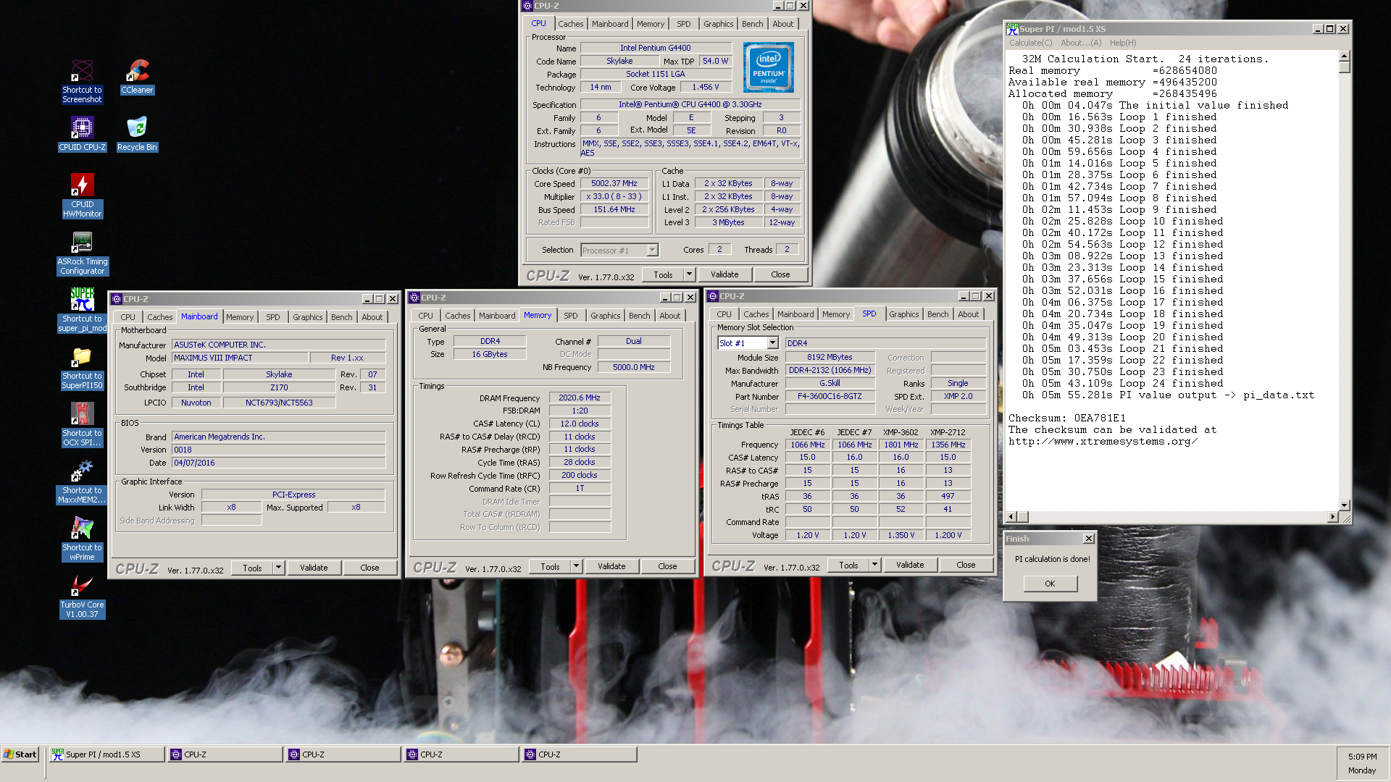The height and width of the screenshot is (782, 1391).
Task: Click the CPU-Z Memory window title icon
Action: point(414,297)
